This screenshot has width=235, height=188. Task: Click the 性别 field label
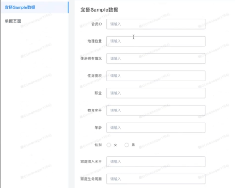[x=98, y=145]
